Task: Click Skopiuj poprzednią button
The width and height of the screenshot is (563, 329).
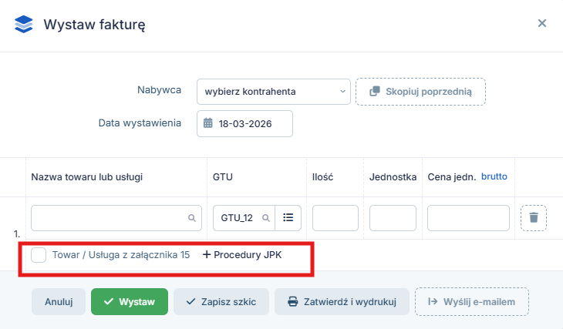Action: click(x=420, y=92)
